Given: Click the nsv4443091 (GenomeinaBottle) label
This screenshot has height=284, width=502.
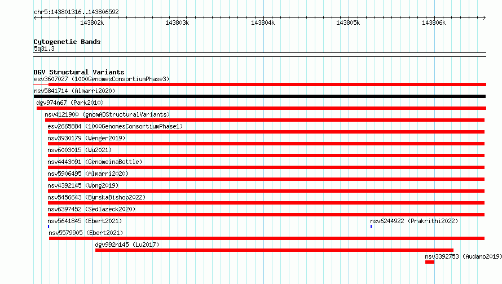Looking at the screenshot, I should click(x=95, y=162).
